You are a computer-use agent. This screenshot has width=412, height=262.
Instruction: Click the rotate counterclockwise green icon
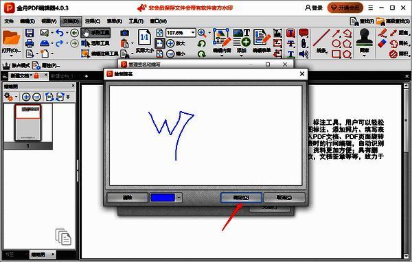point(201,44)
